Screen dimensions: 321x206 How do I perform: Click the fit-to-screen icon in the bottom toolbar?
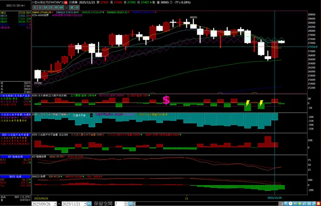point(309,203)
